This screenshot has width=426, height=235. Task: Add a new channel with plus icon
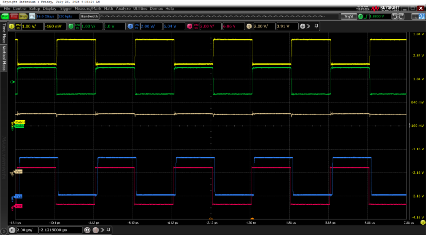pyautogui.click(x=303, y=26)
